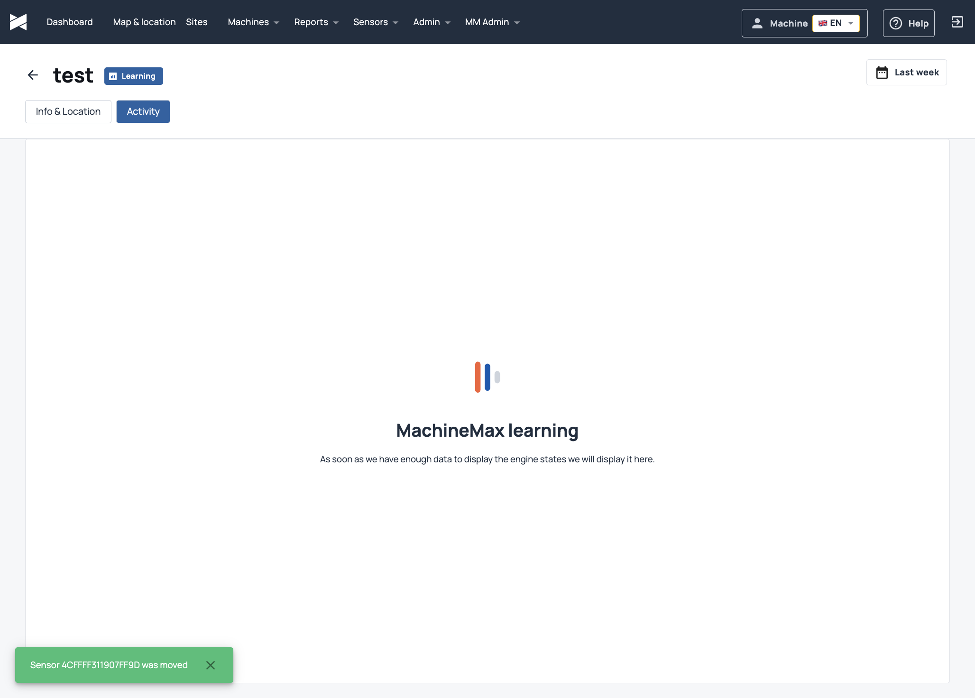975x698 pixels.
Task: Expand the MM Admin dropdown menu
Action: click(492, 22)
